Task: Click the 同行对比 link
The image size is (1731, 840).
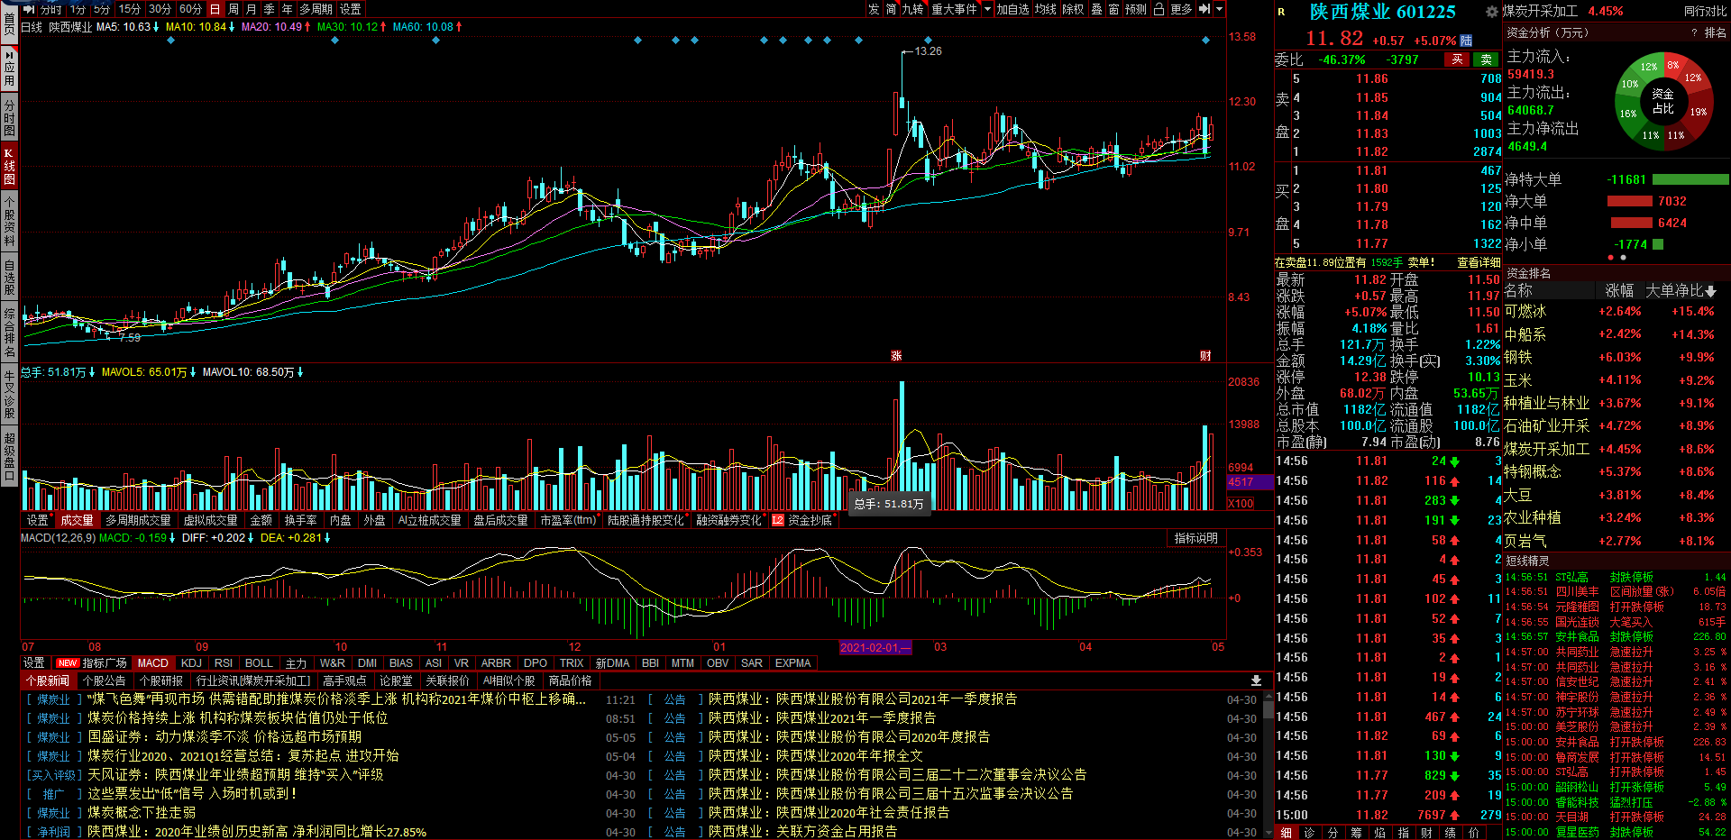Action: pos(1705,11)
